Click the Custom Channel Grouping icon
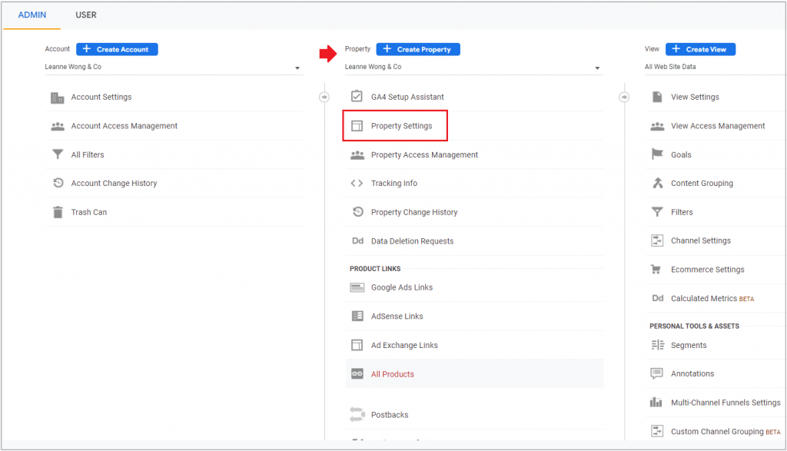The image size is (787, 451). [x=657, y=431]
